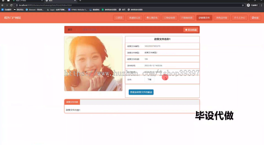This screenshot has height=145, width=264.
Task: Click the 政策文件热度 label
Action: click(133, 59)
